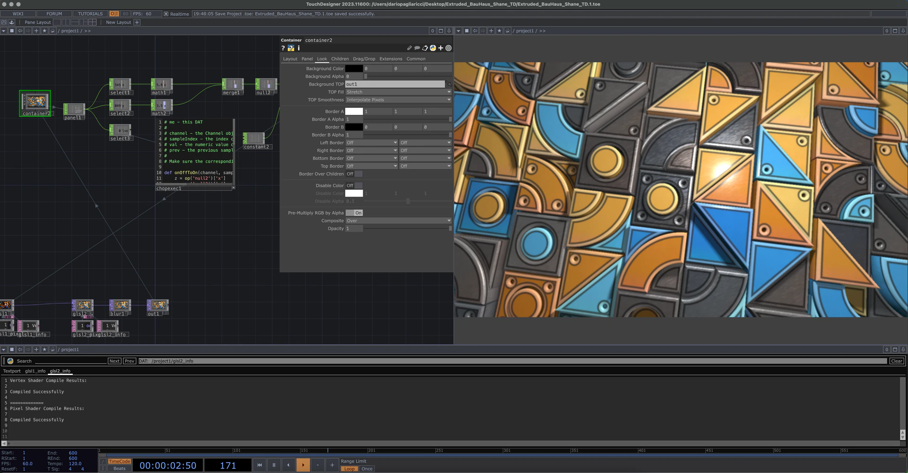Toggle the O|I power button in top bar
Screen dimensions: 908x473
(x=114, y=14)
